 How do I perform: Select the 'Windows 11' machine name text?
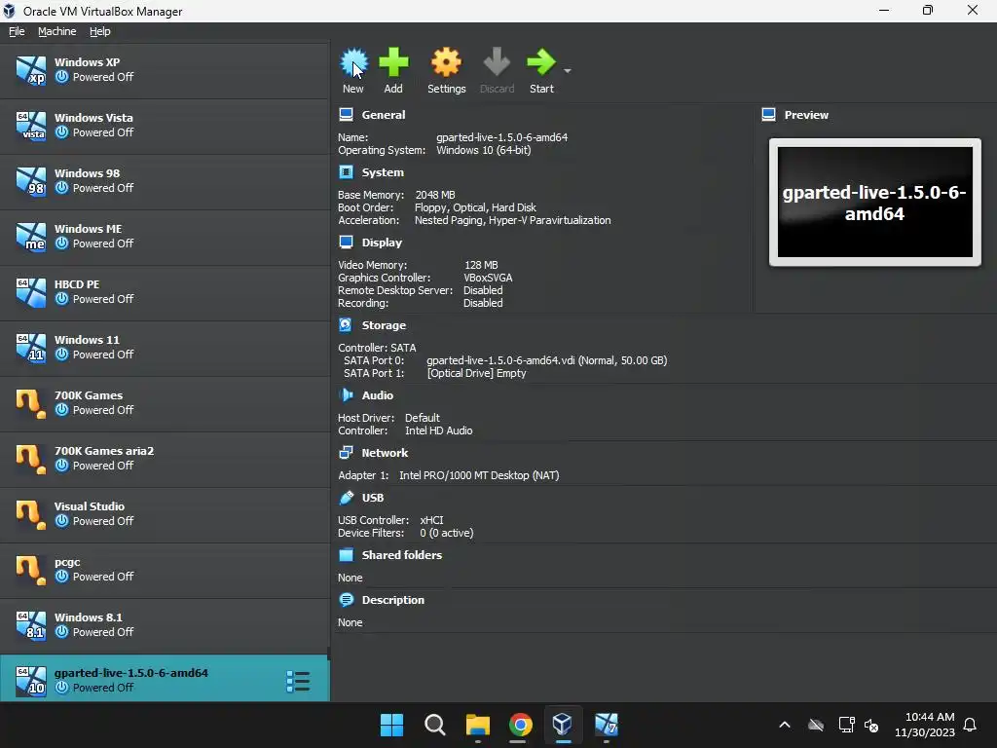87,340
